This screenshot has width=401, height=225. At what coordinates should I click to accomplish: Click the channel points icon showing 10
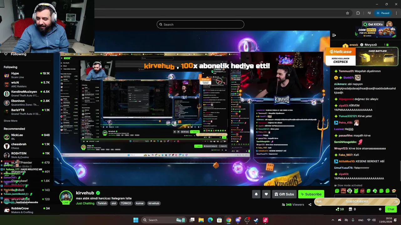point(340,209)
